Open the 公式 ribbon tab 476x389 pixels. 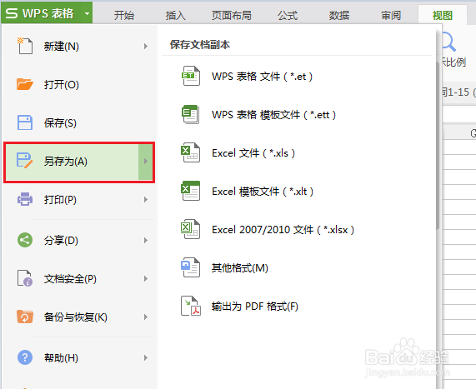click(x=288, y=15)
